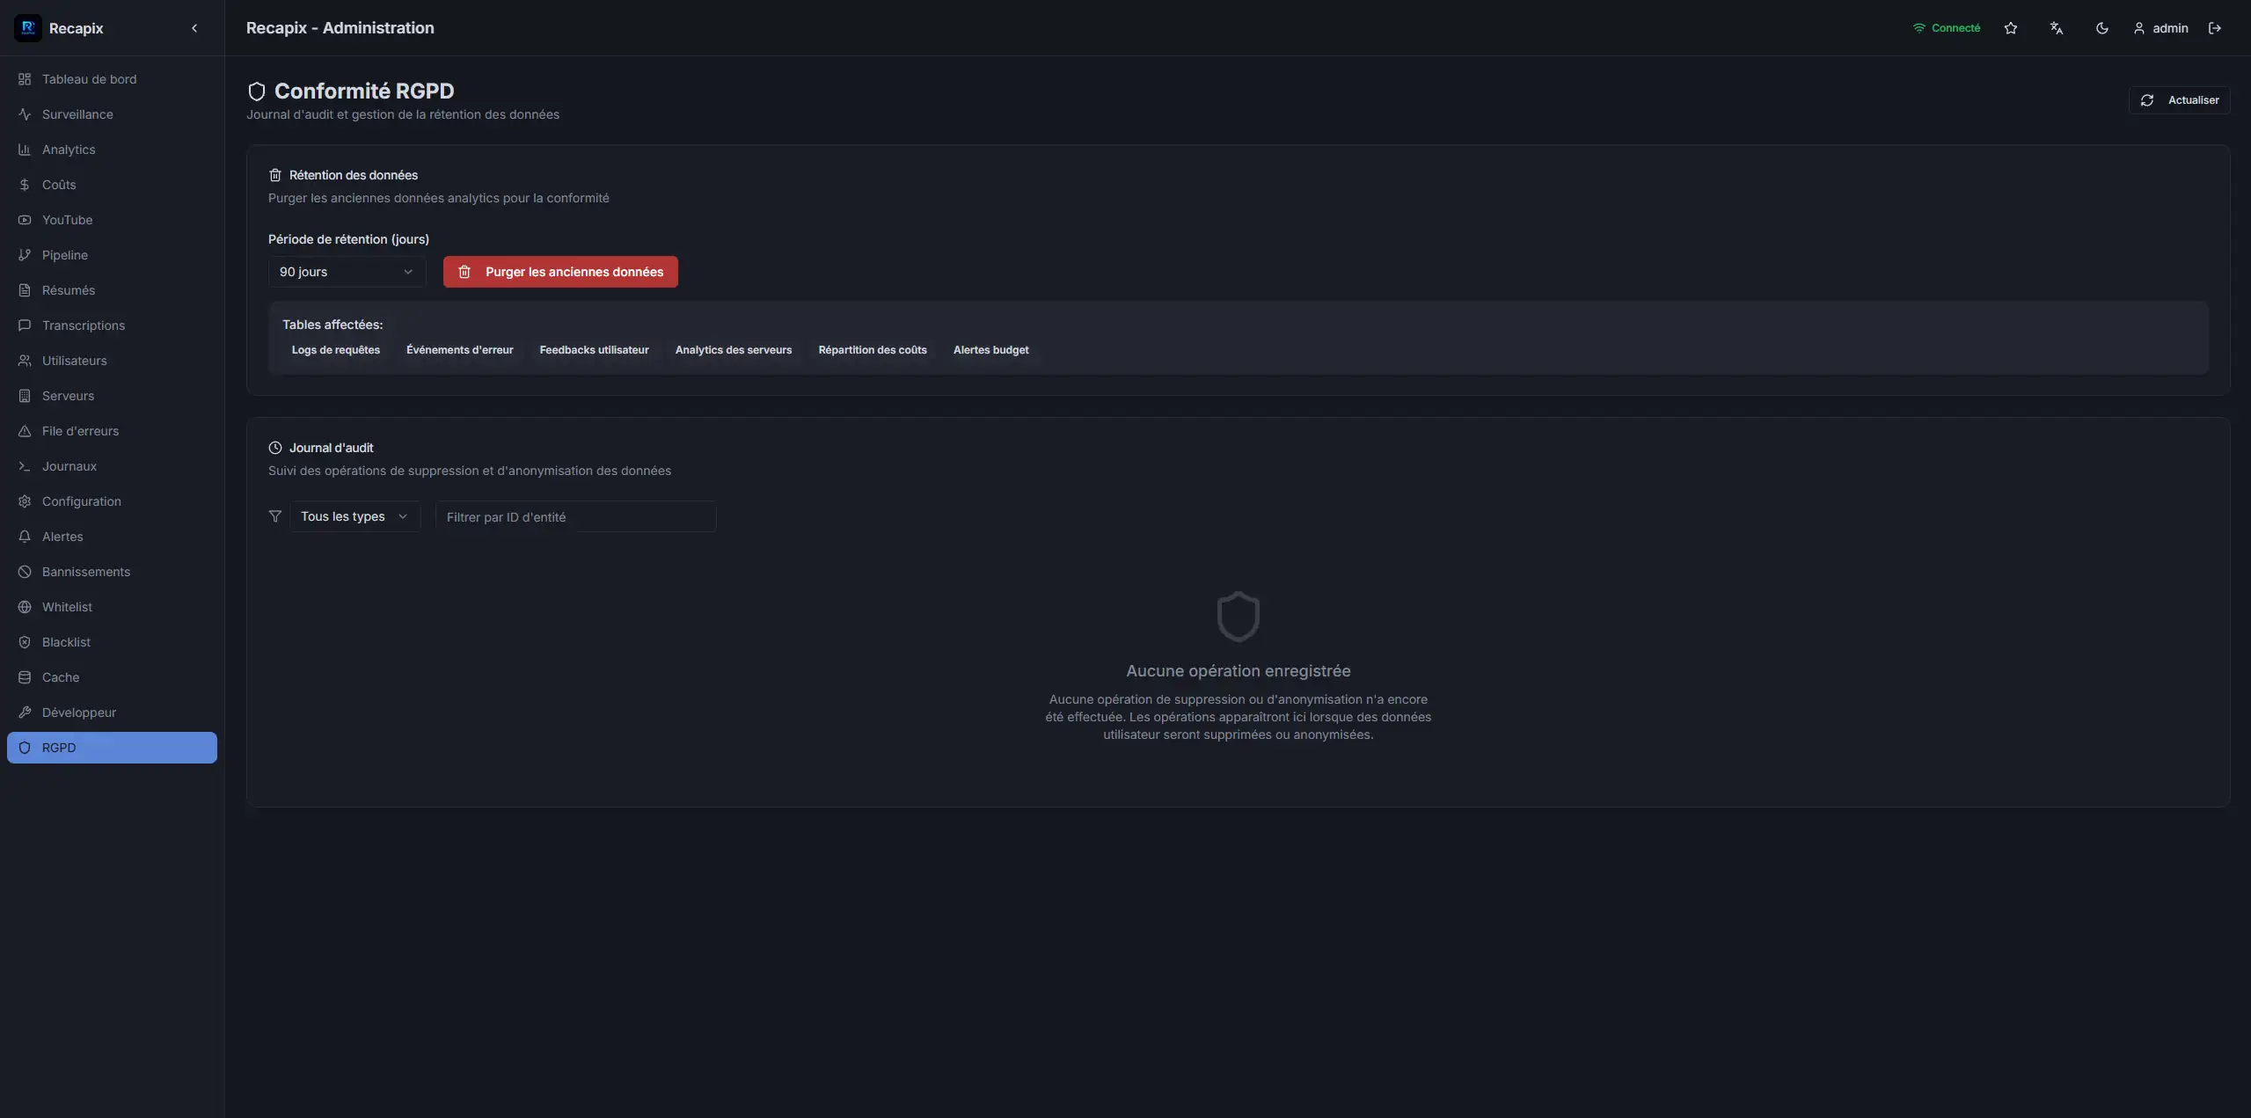The width and height of the screenshot is (2251, 1118).
Task: Open the admin user menu
Action: (2160, 28)
